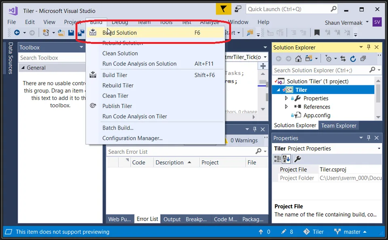Open the Help menu

[263, 22]
